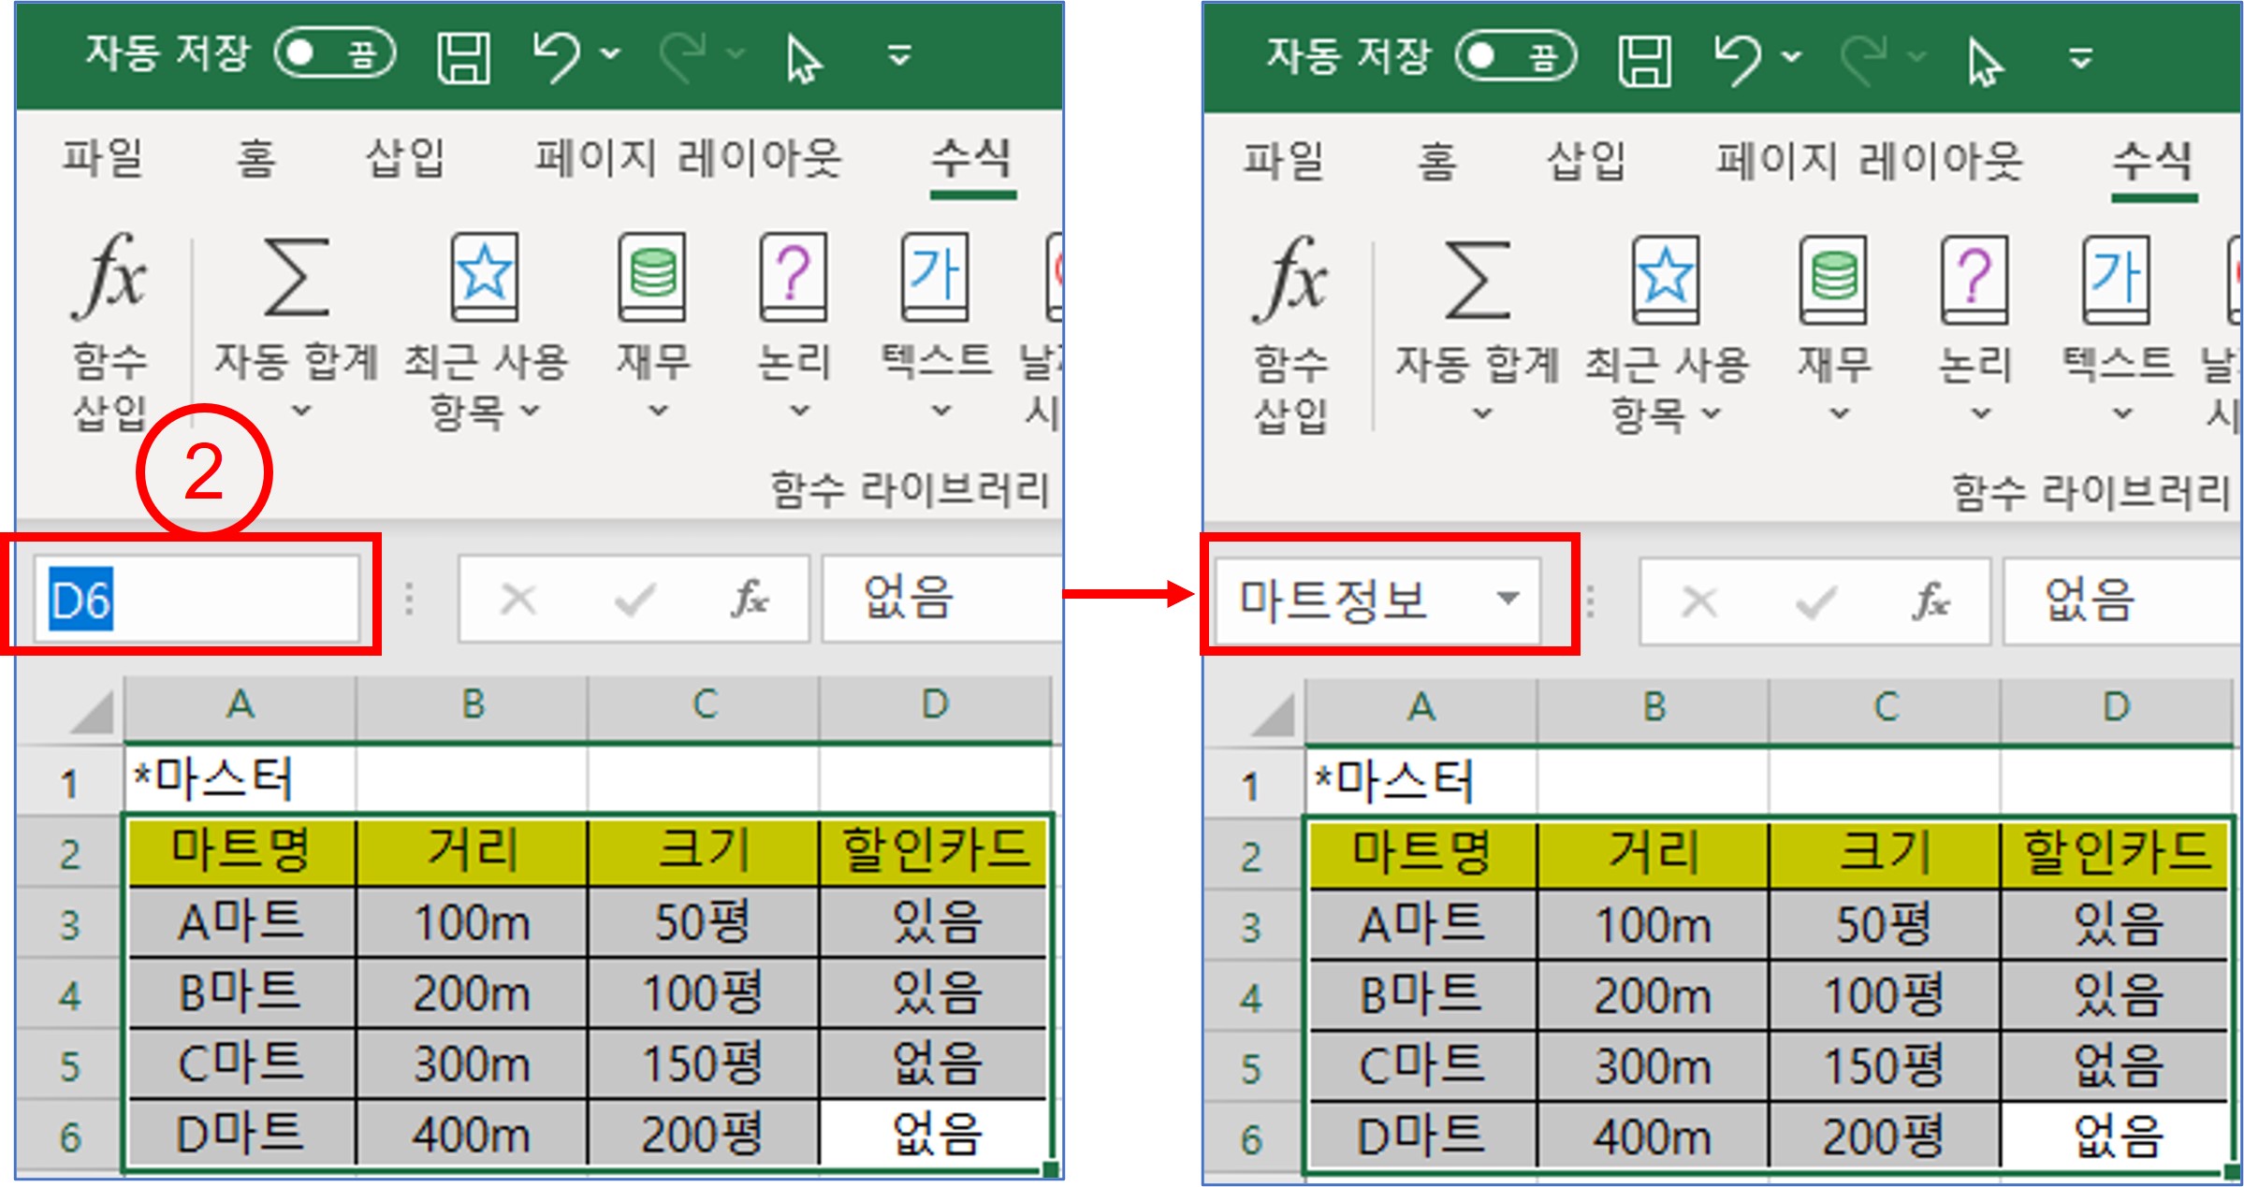This screenshot has height=1187, width=2244.
Task: Open Recently Used star icon in left ribbon
Action: point(485,278)
